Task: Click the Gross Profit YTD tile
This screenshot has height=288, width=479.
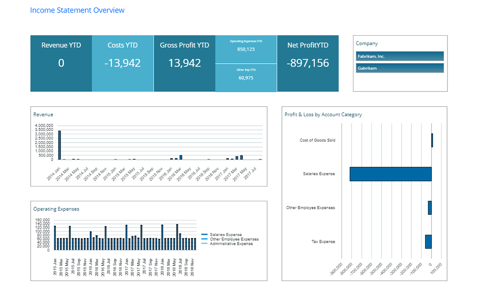Action: (184, 63)
